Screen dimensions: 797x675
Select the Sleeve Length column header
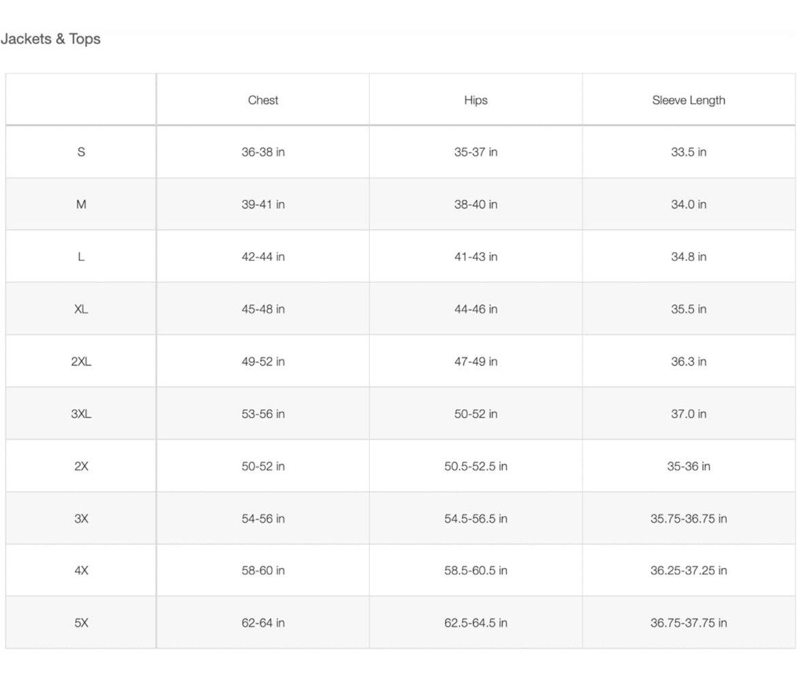pos(688,100)
